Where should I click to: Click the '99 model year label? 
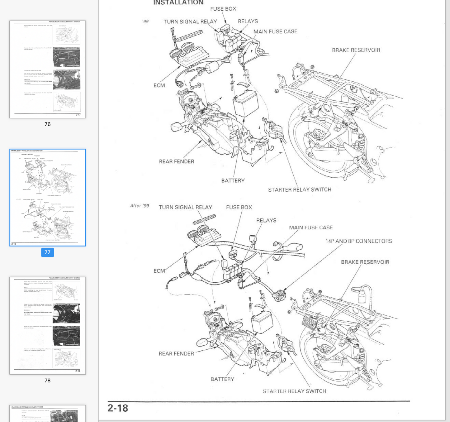145,22
